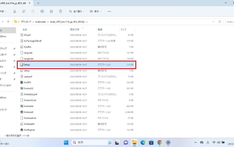
Task: Select the KmSFX application file
Action: (x=28, y=82)
